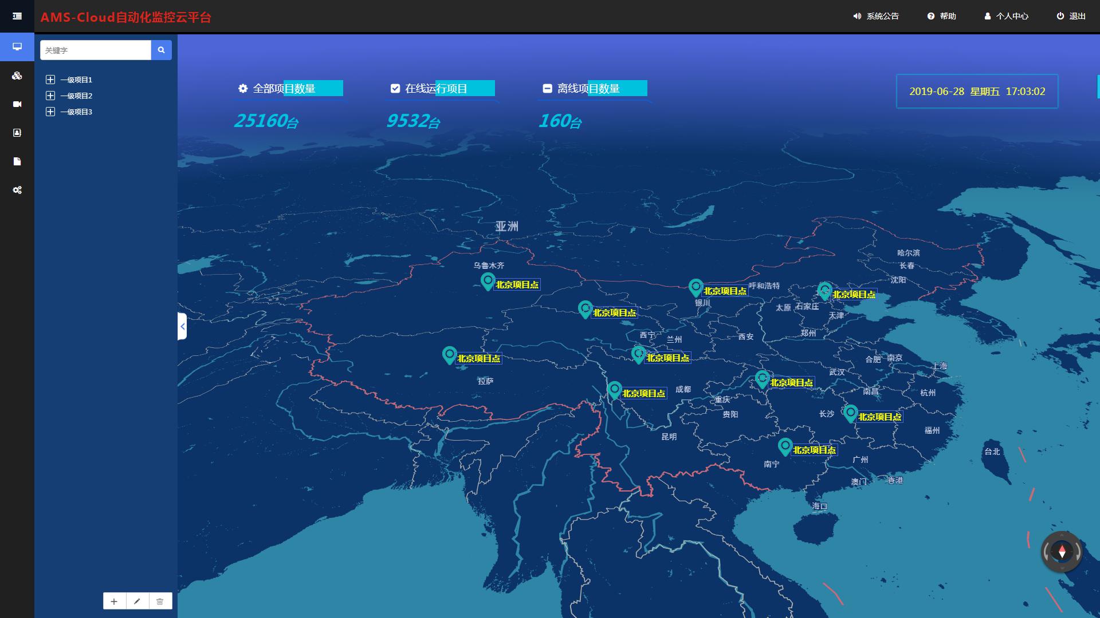This screenshot has width=1100, height=618.
Task: Focus the 关键字 search input field
Action: tap(95, 50)
